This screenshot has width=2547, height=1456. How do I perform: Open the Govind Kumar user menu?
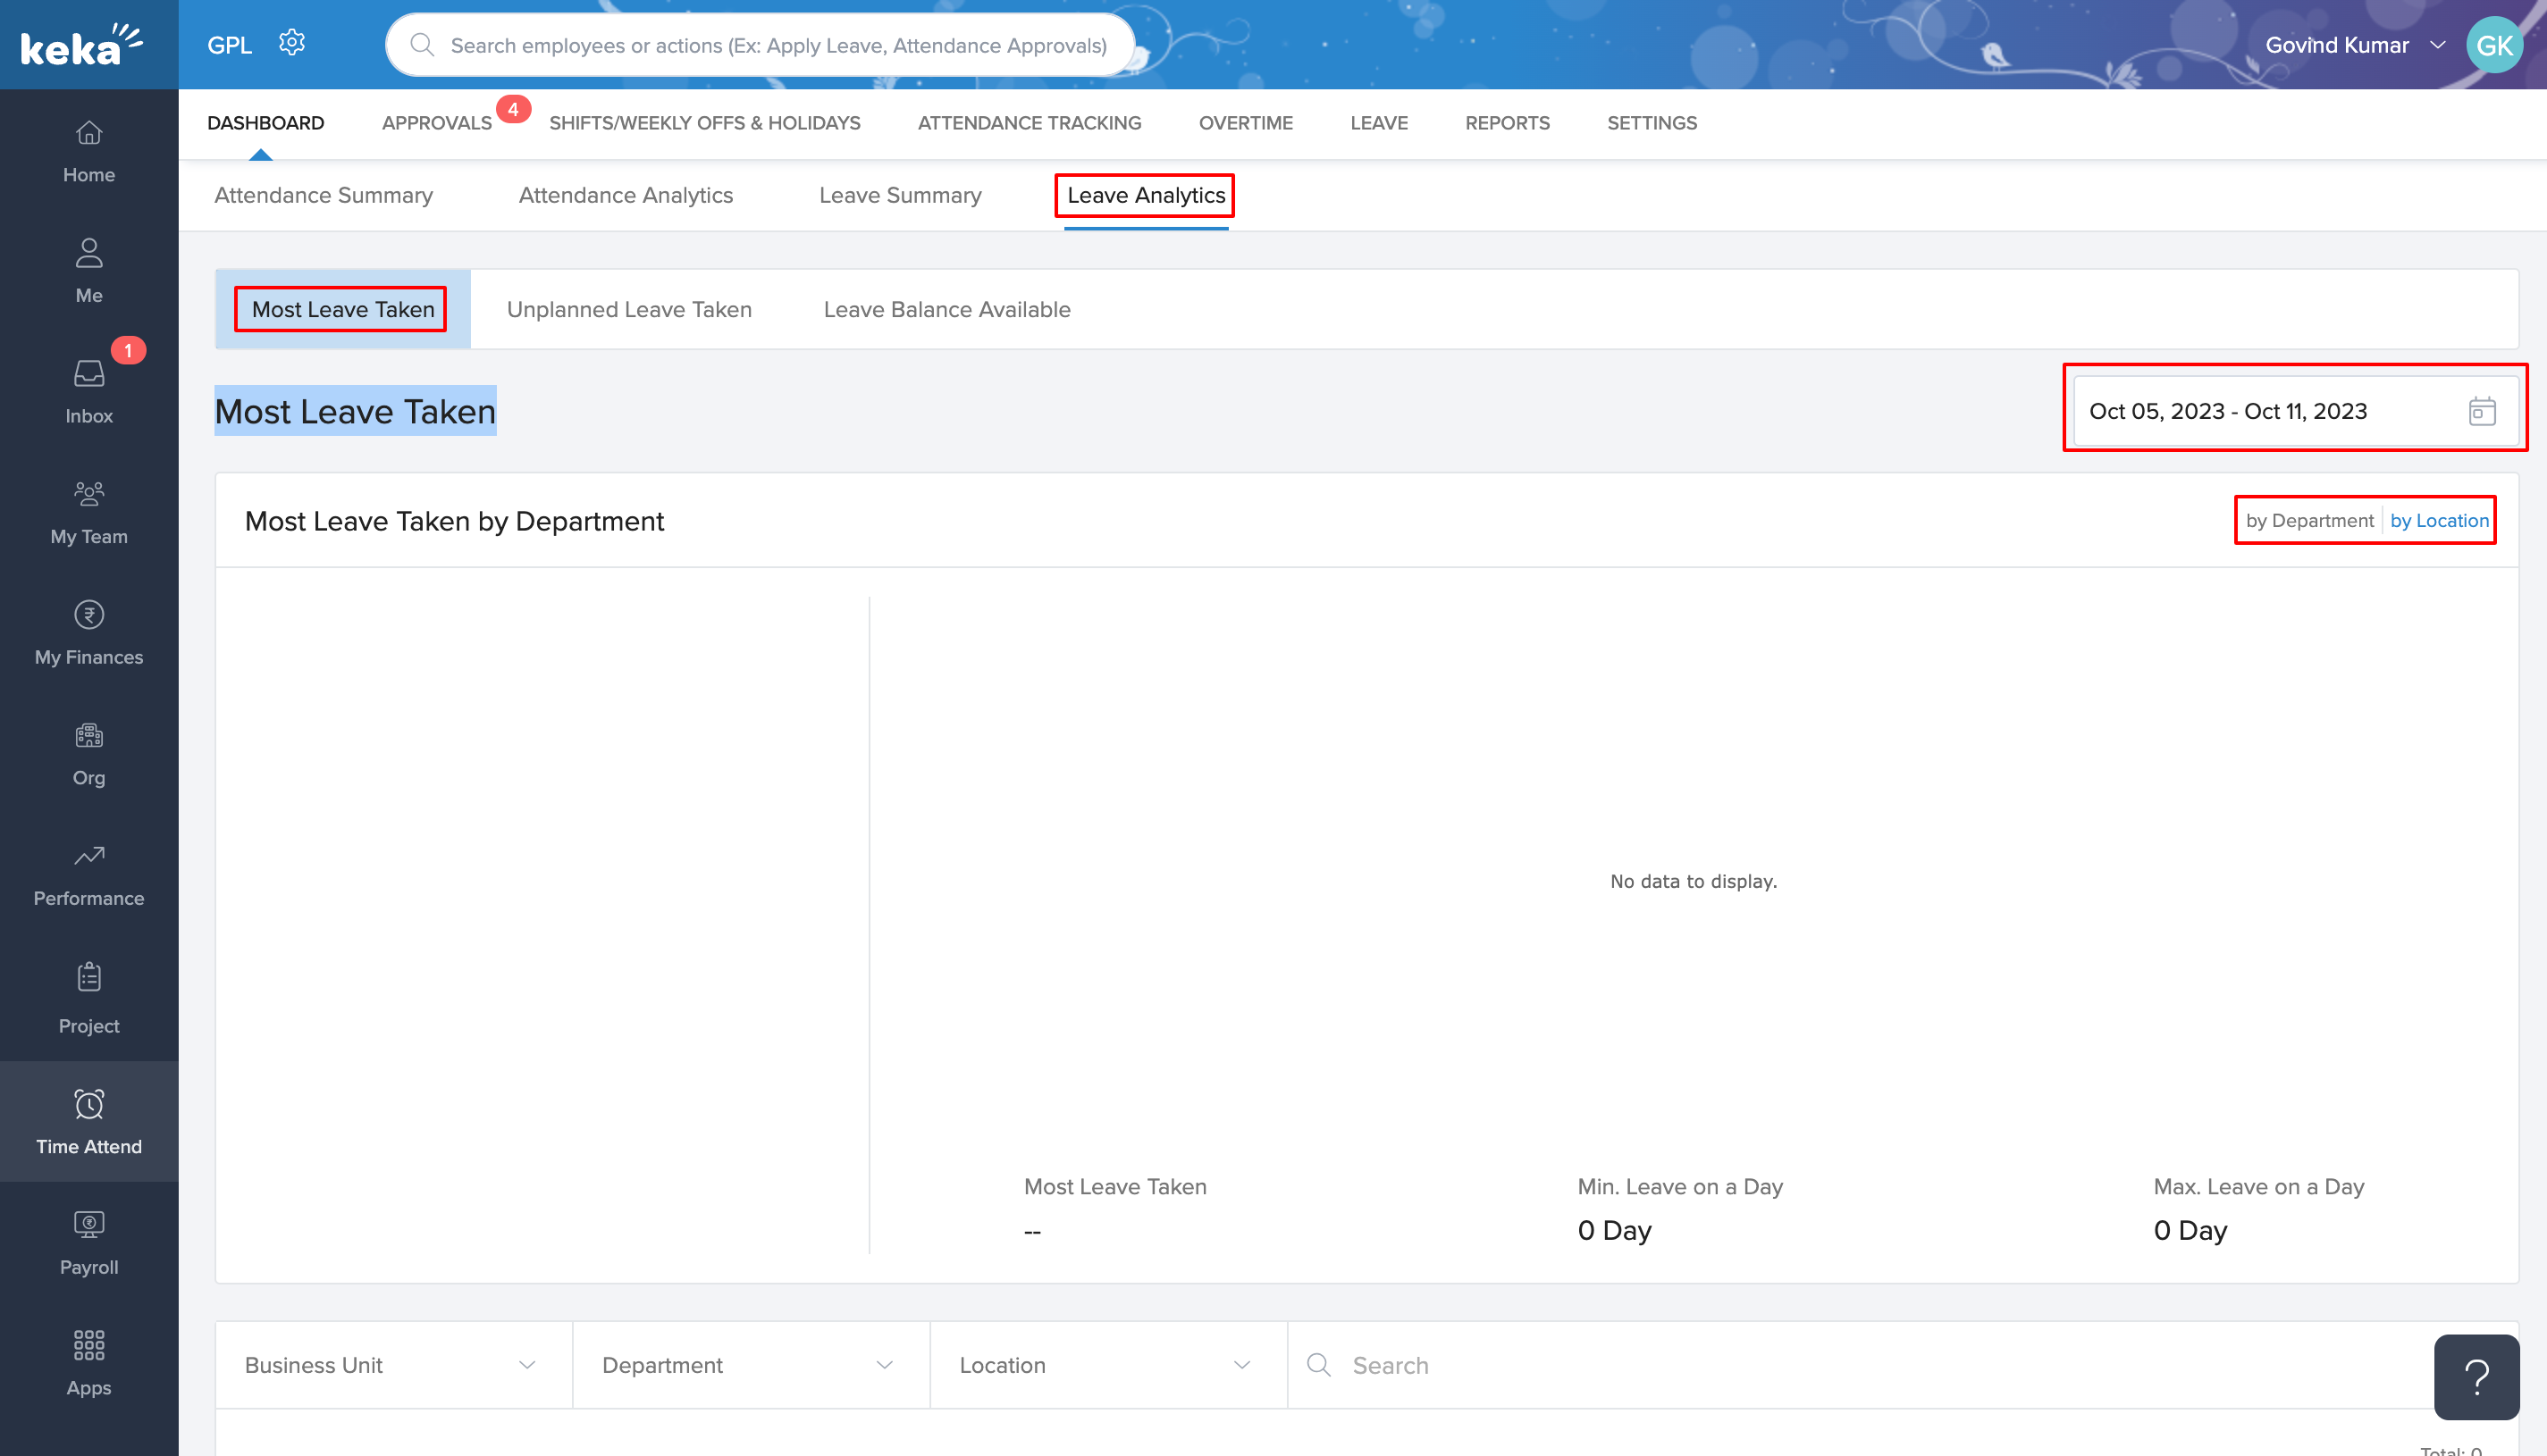tap(2352, 45)
